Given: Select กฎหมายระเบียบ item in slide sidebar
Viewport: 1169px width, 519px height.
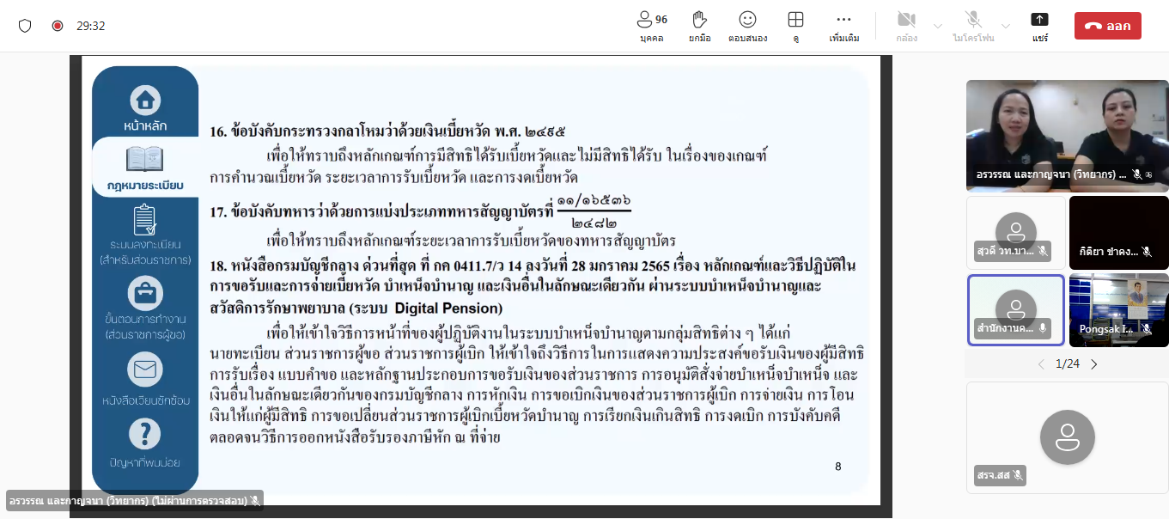Looking at the screenshot, I should (x=145, y=168).
